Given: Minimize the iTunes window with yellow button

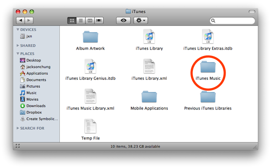Looking at the screenshot, I should 25,12.
